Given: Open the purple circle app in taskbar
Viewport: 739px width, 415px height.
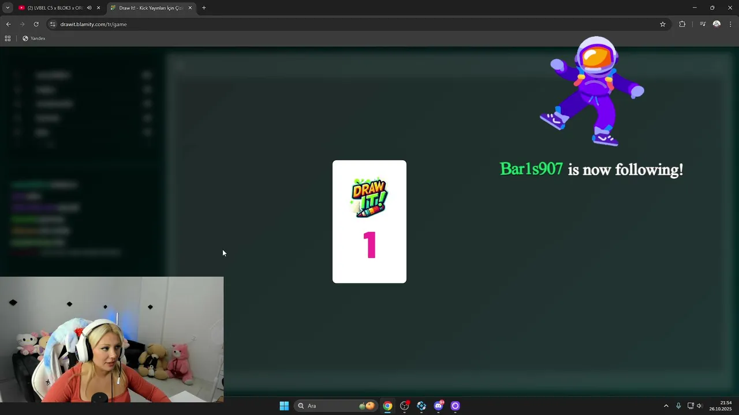Looking at the screenshot, I should click(x=455, y=406).
